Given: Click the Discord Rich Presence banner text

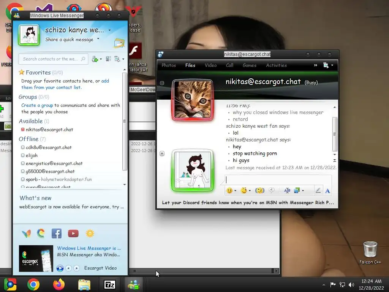Looking at the screenshot, I should click(x=248, y=203).
